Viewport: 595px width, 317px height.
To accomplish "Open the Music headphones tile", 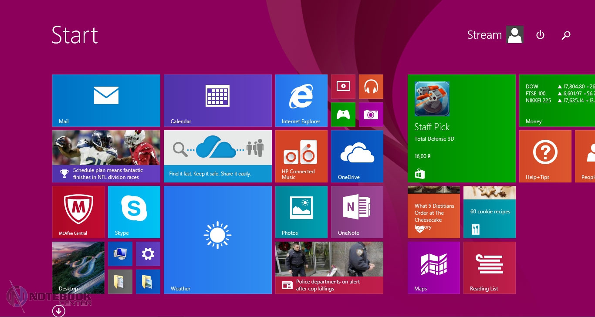I will point(371,86).
